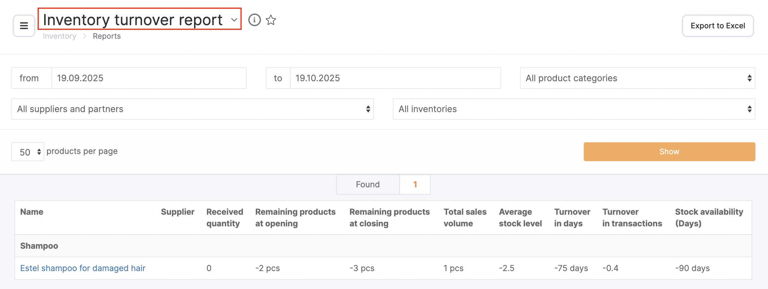
Task: Click the found count number 1
Action: 415,184
